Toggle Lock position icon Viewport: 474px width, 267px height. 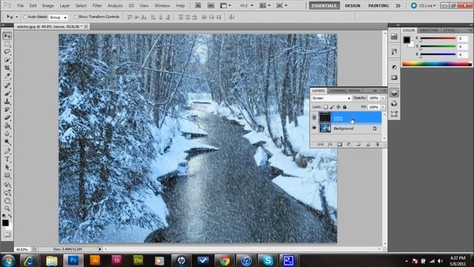coord(338,107)
